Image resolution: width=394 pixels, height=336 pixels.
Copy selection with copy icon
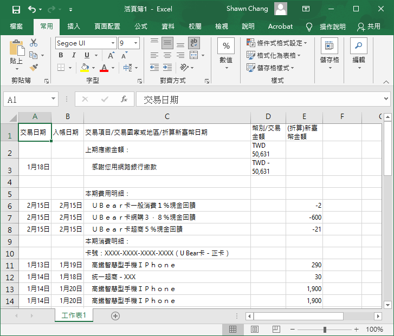pos(33,55)
